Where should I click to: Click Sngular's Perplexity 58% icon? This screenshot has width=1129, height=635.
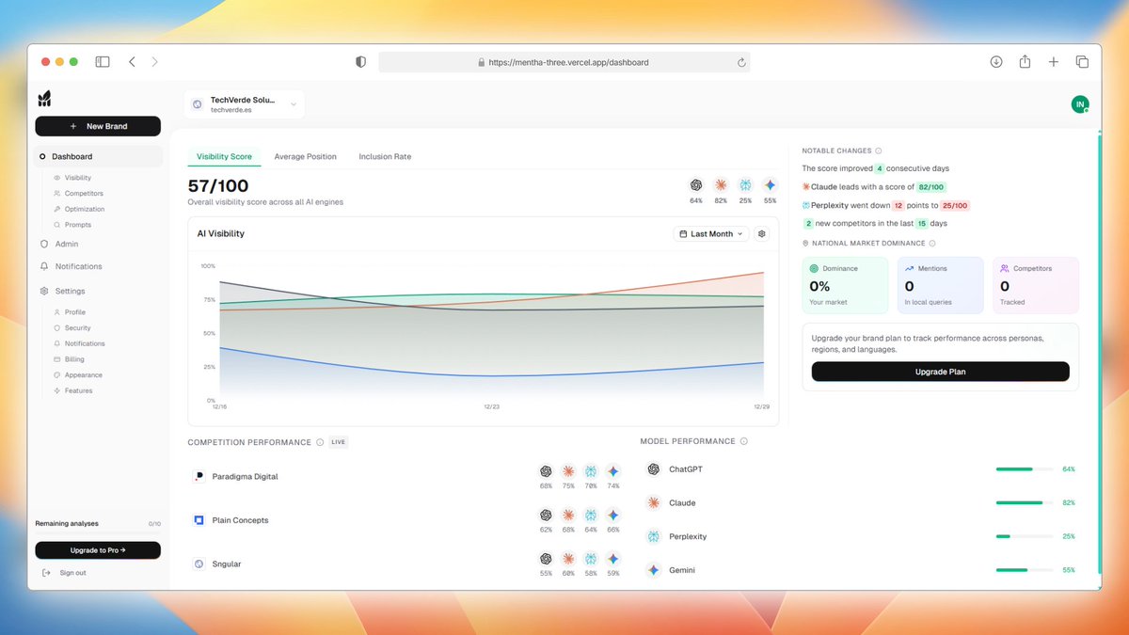pos(591,559)
